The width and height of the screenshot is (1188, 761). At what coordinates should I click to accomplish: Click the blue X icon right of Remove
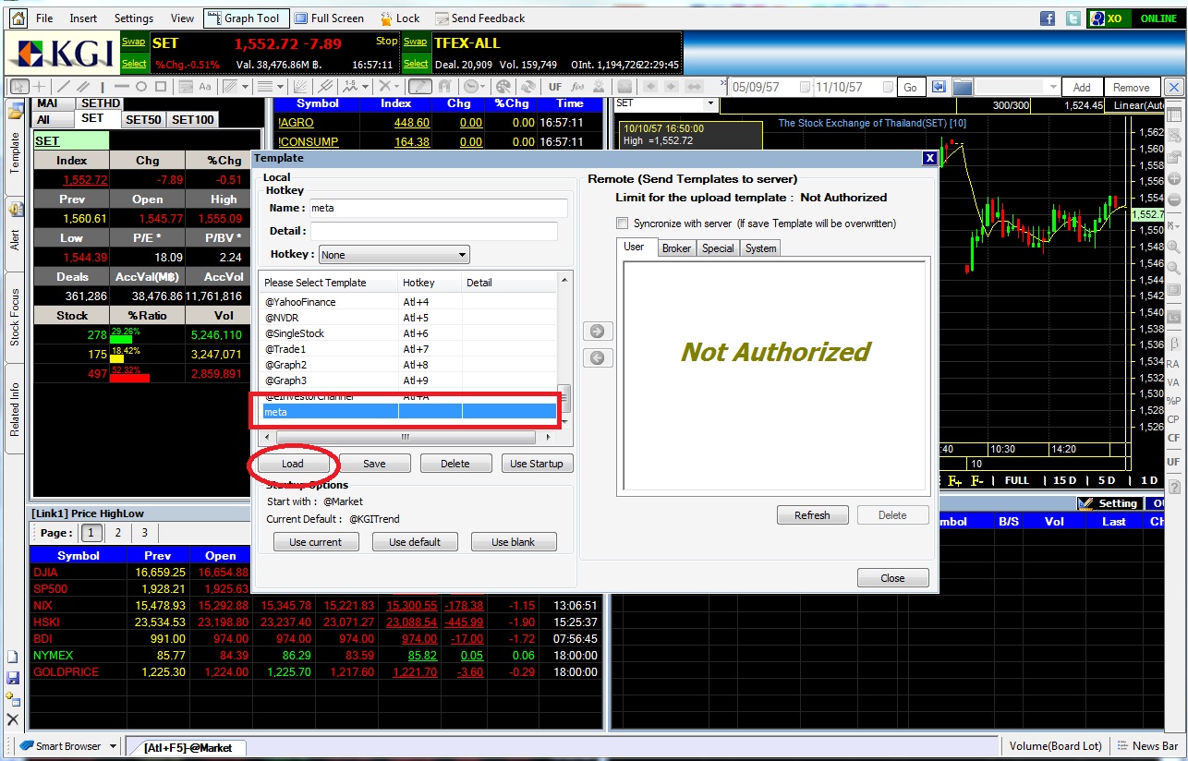[1173, 87]
